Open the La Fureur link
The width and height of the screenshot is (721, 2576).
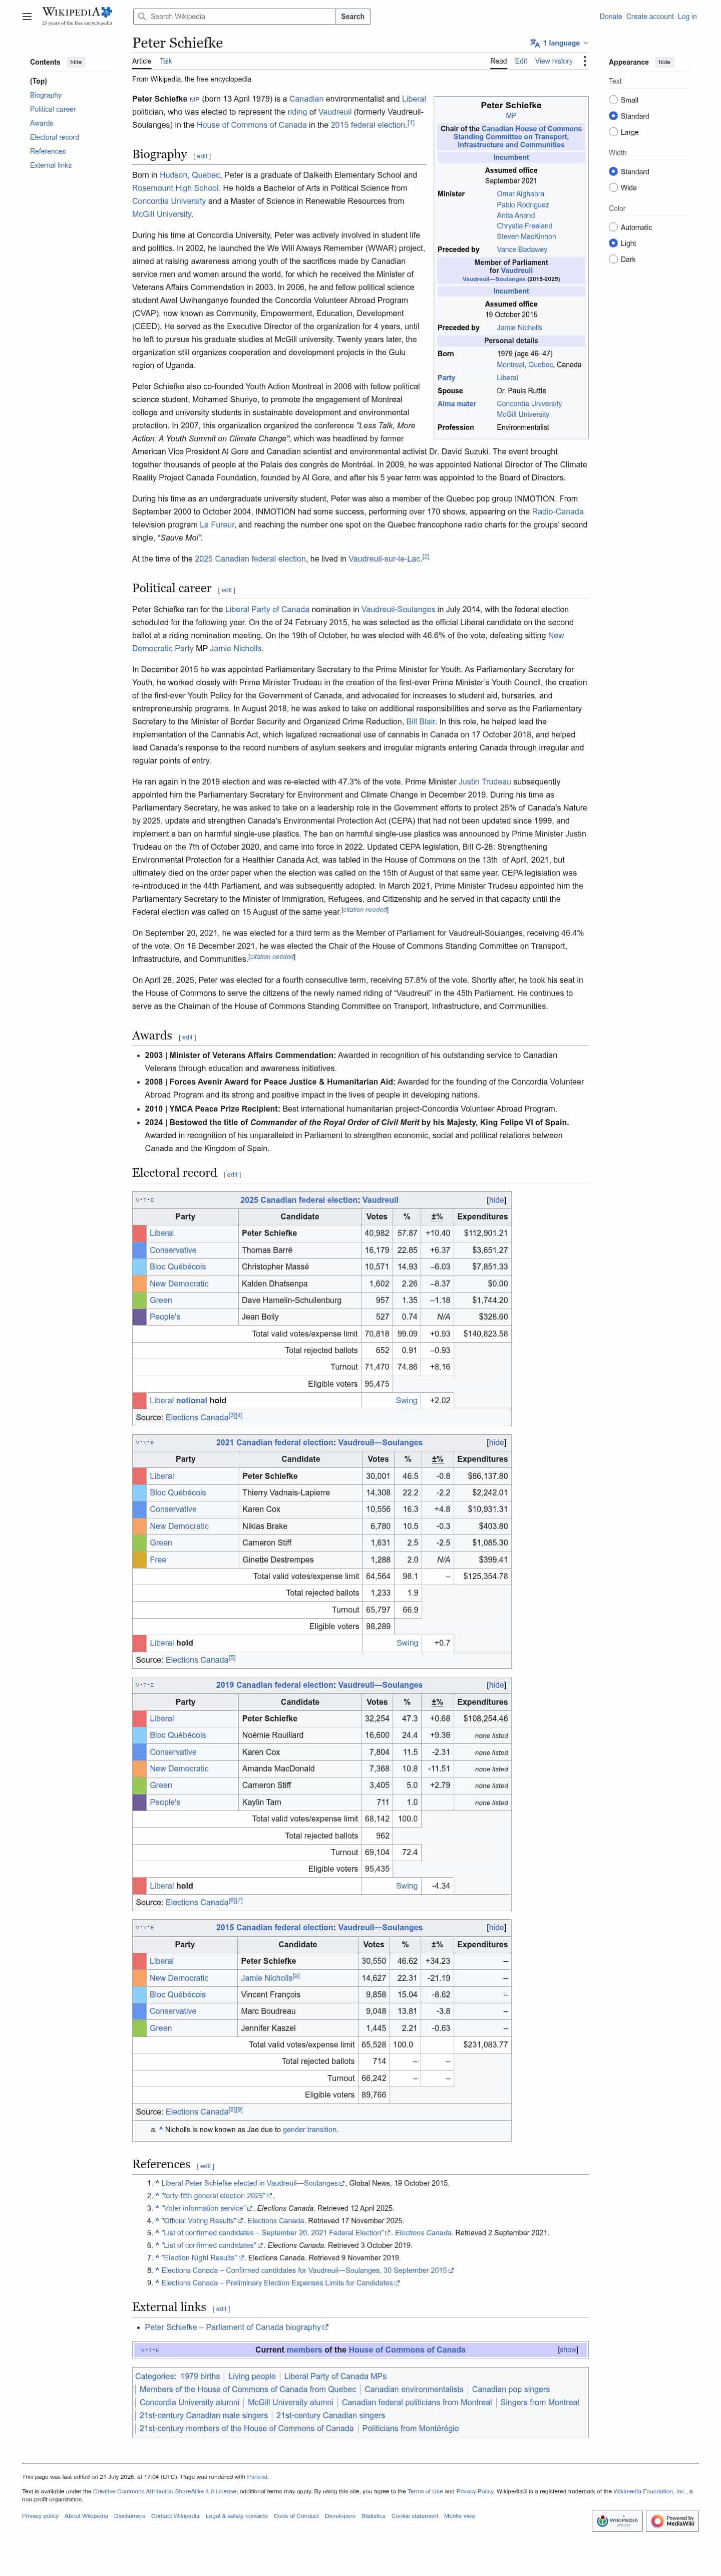(x=217, y=524)
